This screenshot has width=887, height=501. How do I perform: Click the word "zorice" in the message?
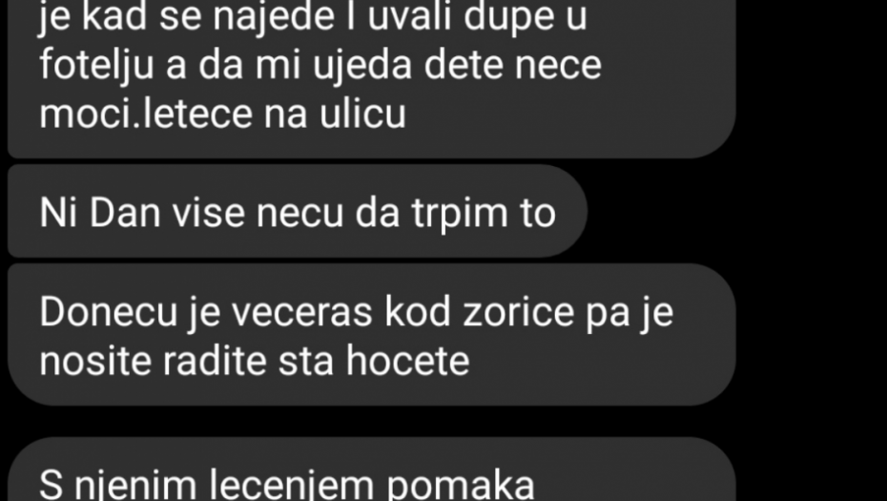click(x=519, y=311)
